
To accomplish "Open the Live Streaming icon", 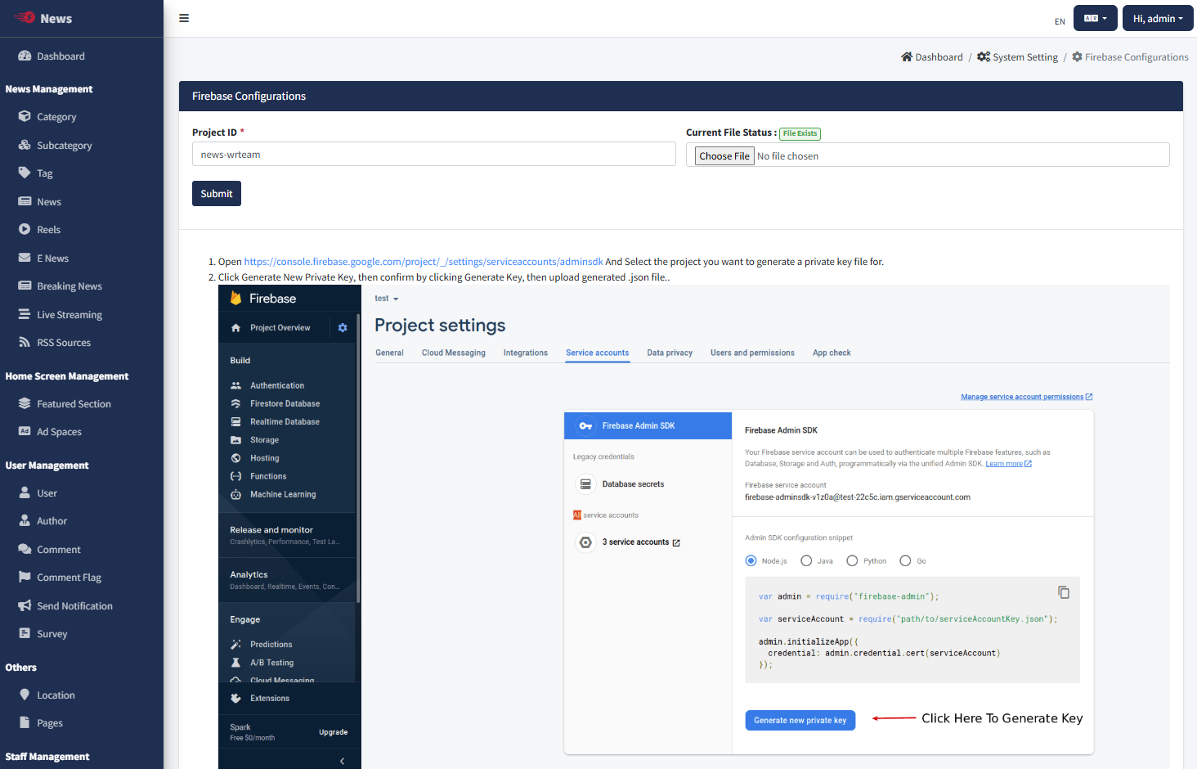I will pos(25,314).
